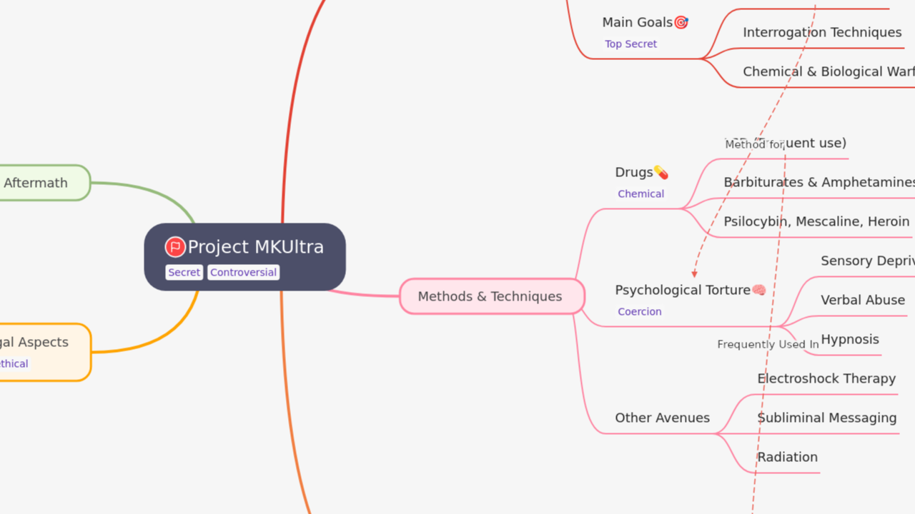Screen dimensions: 915x514
Task: Click the 'Method for' relationship label
Action: (x=755, y=144)
